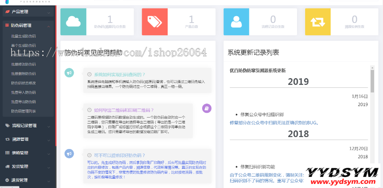
Task: Click the truck icon next to 发货管理
Action: click(x=7, y=166)
